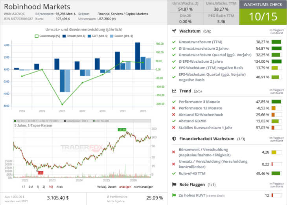
Task: Click the green flag beside Zu hohes KUV
Action: tap(174, 195)
